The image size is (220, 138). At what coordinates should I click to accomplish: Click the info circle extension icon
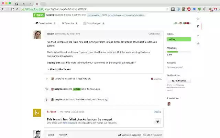205,9
